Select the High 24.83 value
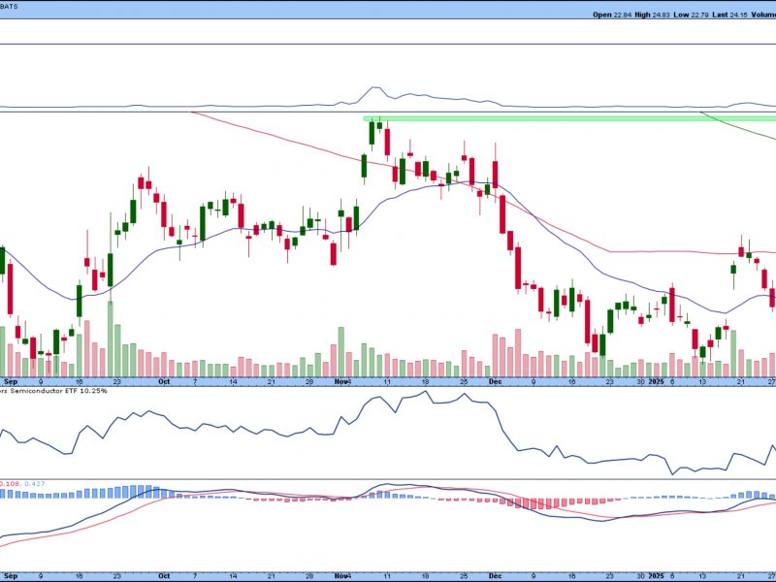The width and height of the screenshot is (776, 582). pyautogui.click(x=652, y=15)
